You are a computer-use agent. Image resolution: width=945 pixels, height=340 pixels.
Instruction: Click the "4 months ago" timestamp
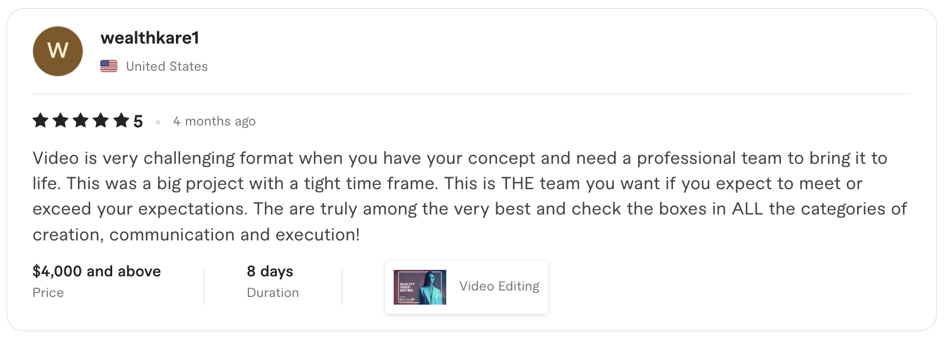click(214, 121)
